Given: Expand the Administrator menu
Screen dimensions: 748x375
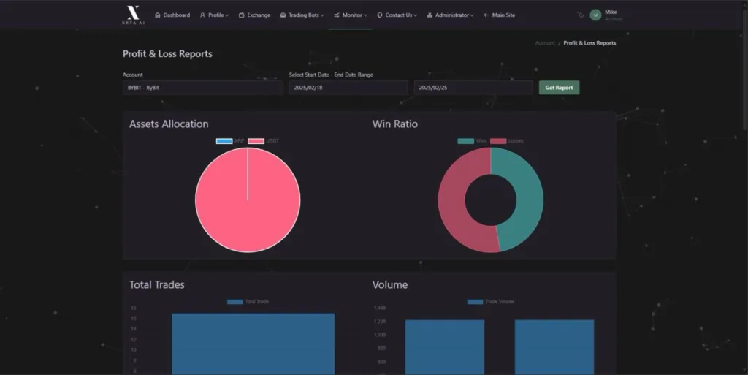Looking at the screenshot, I should pos(450,15).
